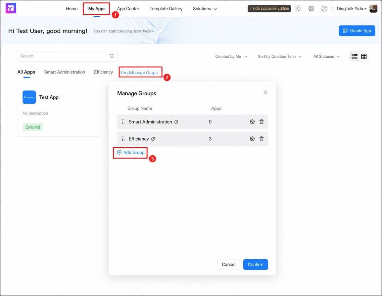Viewport: 382px width, 296px height.
Task: Open the settings gear in top bar
Action: point(311,9)
